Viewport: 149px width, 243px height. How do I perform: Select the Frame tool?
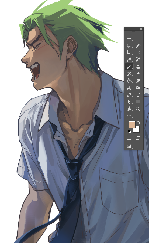coord(138,52)
